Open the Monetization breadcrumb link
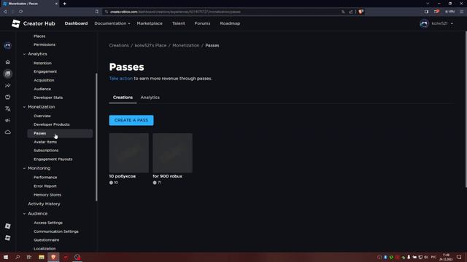Viewport: 467px width, 262px height. [186, 45]
